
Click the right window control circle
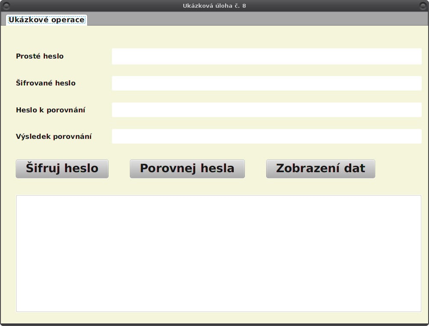pos(423,6)
